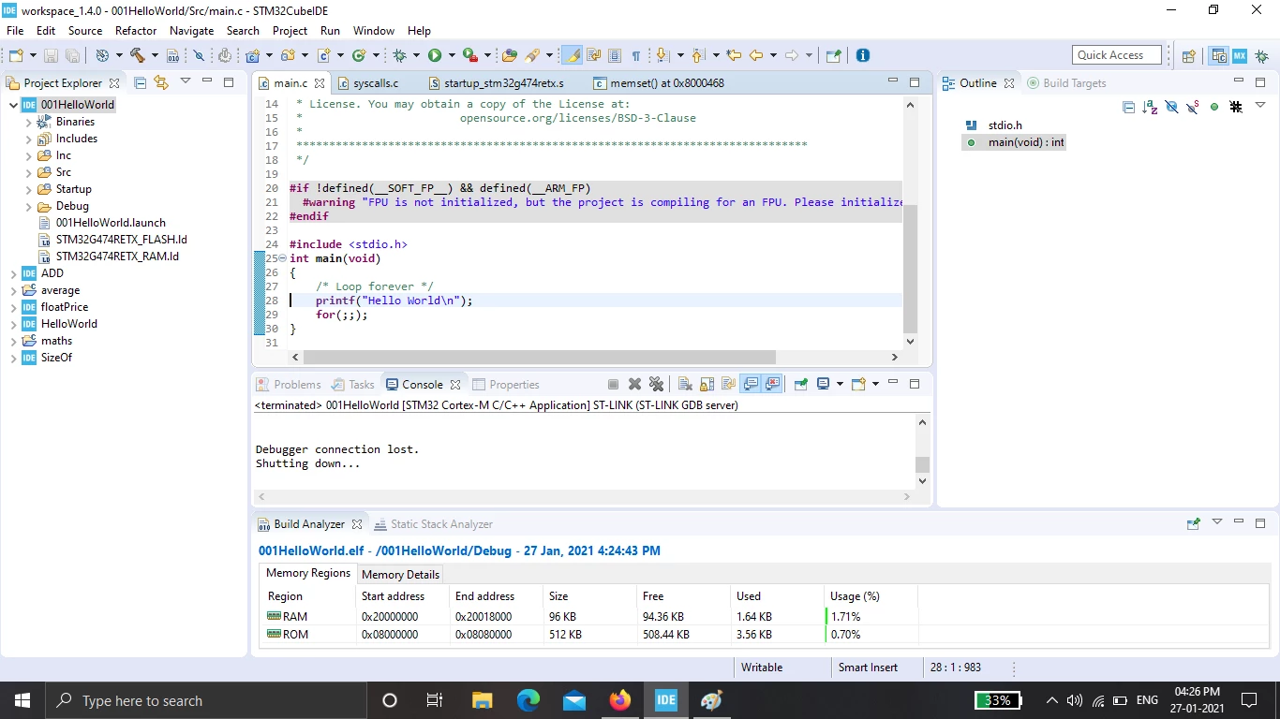Toggle Scroll Lock in the Console toolbar
Image resolution: width=1280 pixels, height=719 pixels.
707,384
